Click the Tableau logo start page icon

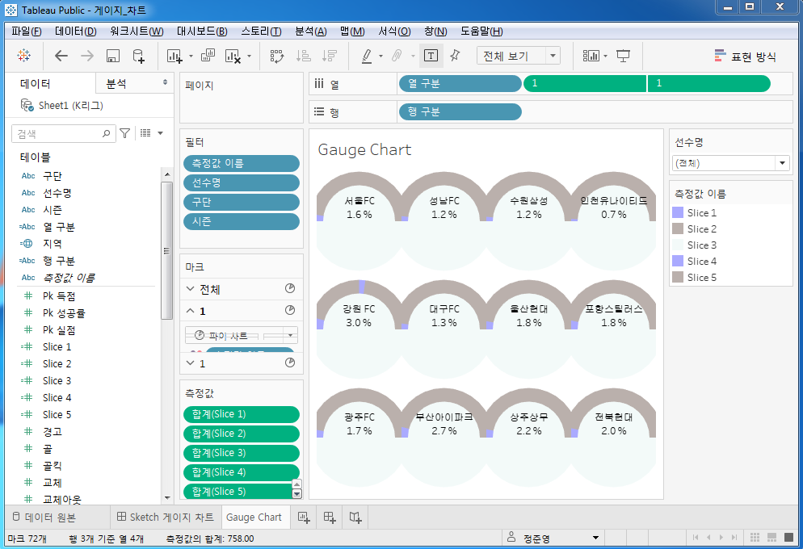23,55
